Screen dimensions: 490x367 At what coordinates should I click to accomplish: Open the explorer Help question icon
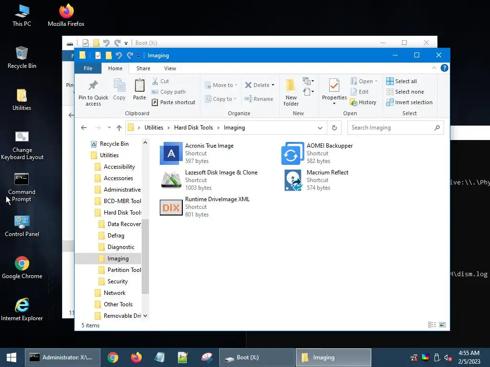[444, 68]
